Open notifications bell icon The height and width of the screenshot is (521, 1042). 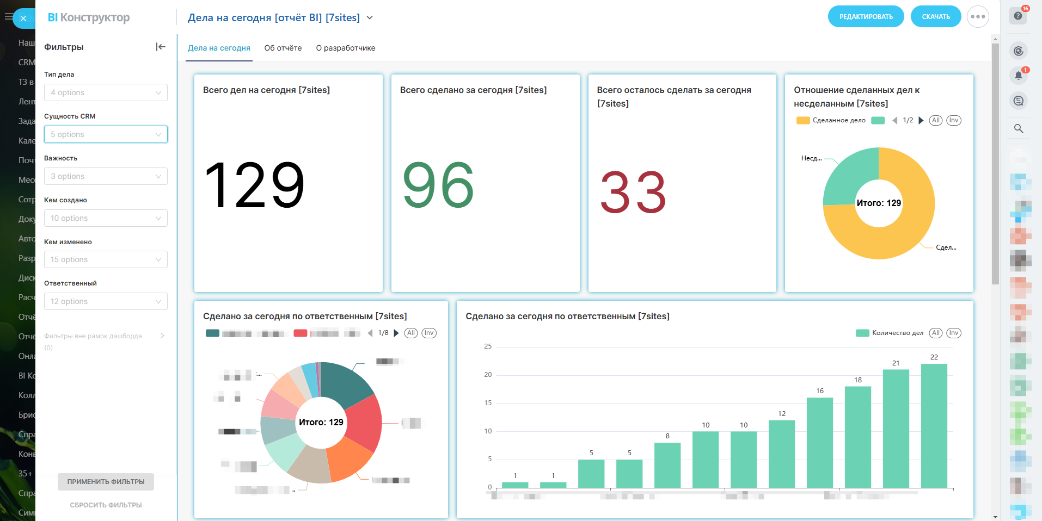1018,76
